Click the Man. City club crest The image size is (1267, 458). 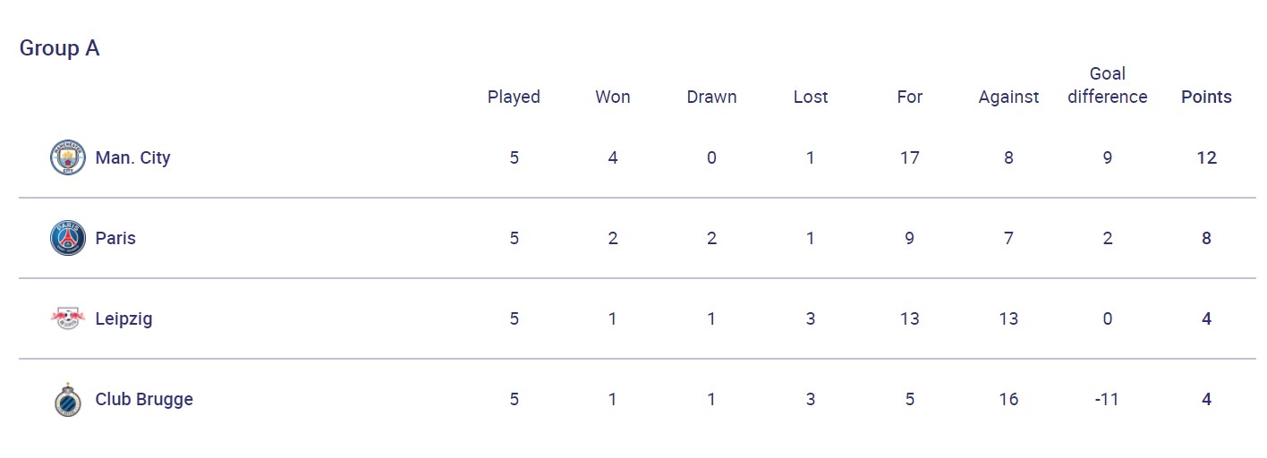[x=67, y=157]
